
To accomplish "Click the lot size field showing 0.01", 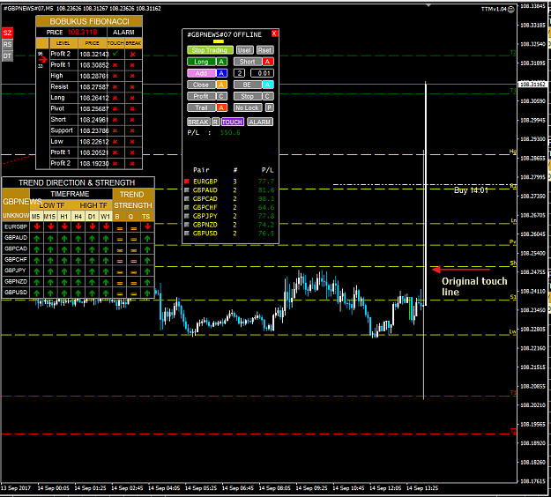I will [x=262, y=73].
